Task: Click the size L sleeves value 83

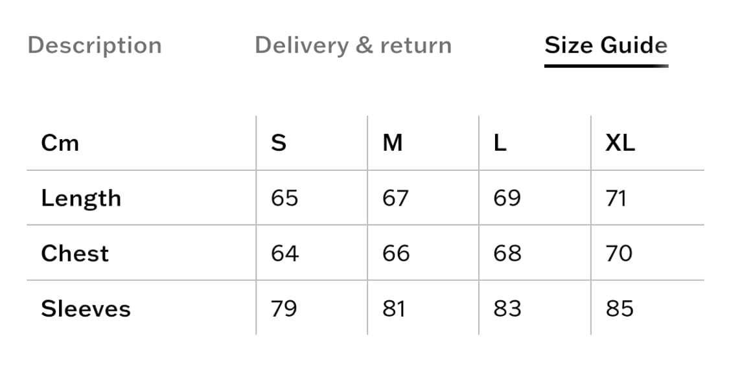Action: pyautogui.click(x=507, y=309)
